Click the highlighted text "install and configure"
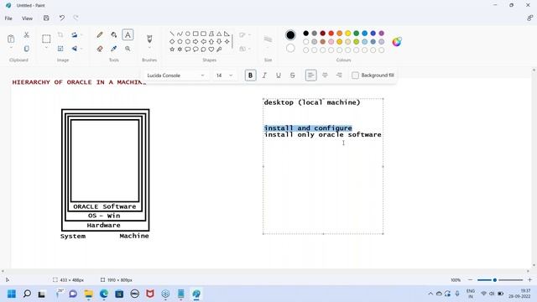 pyautogui.click(x=308, y=128)
